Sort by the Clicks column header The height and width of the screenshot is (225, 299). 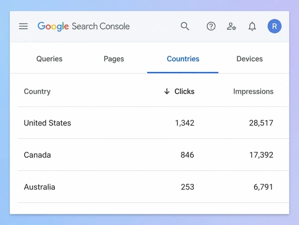pos(184,92)
